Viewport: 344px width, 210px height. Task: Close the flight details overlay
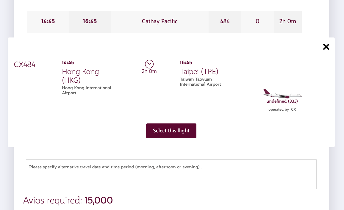click(x=326, y=47)
